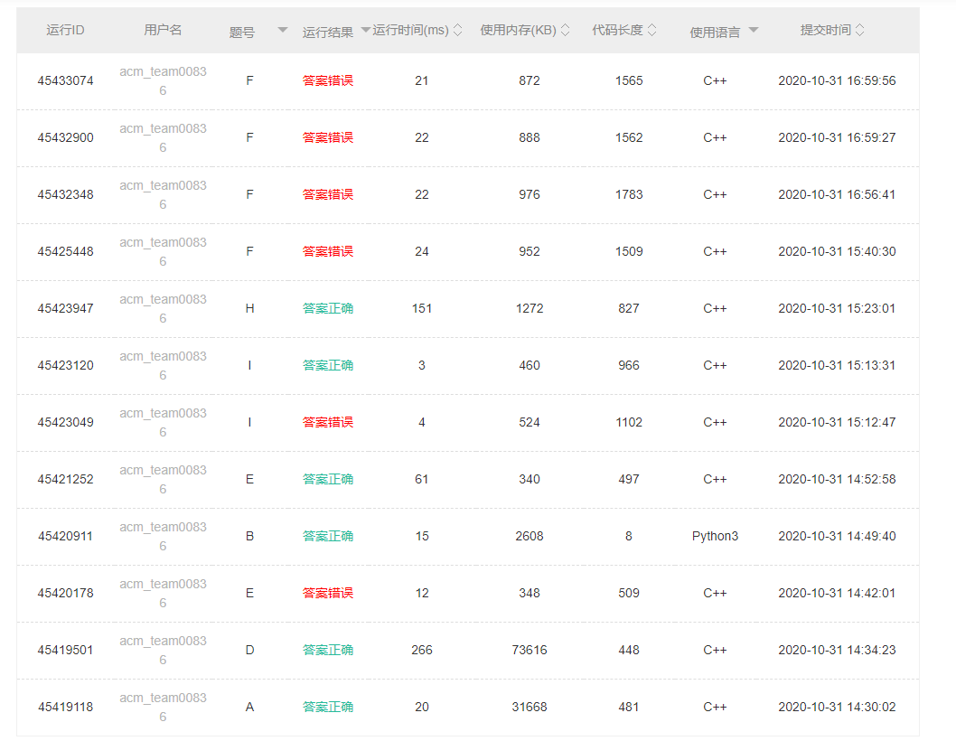Click Python3 language in row 45420911
The image size is (956, 741).
point(715,536)
